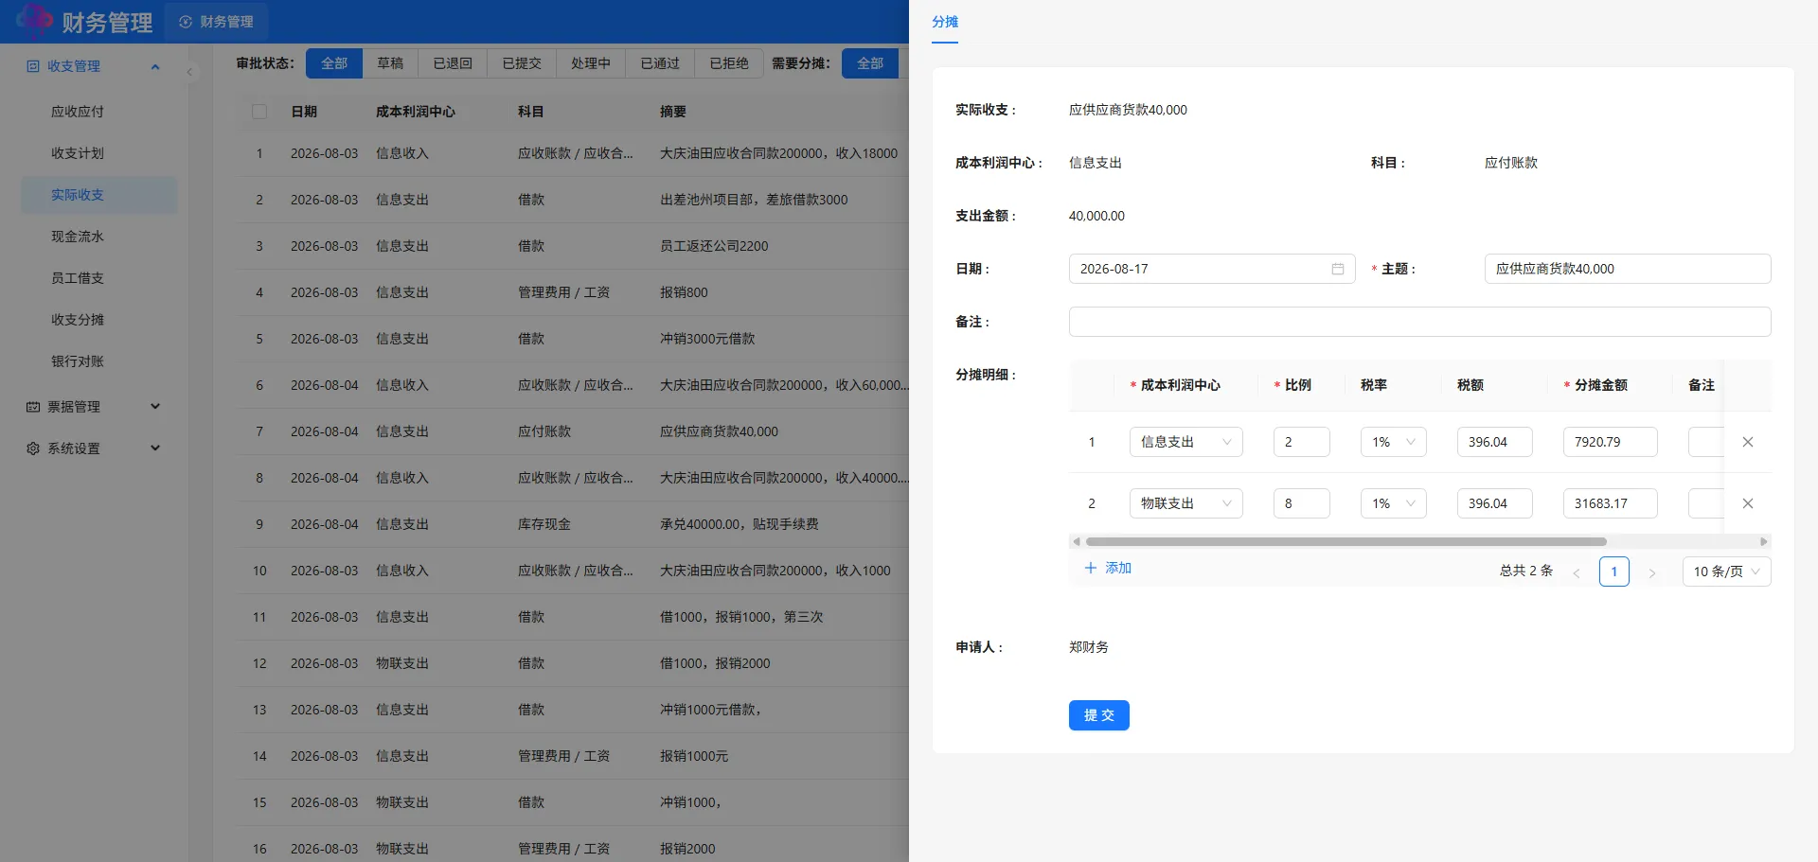The width and height of the screenshot is (1818, 862).
Task: Collapse the 收支管理 menu group
Action: point(155,66)
